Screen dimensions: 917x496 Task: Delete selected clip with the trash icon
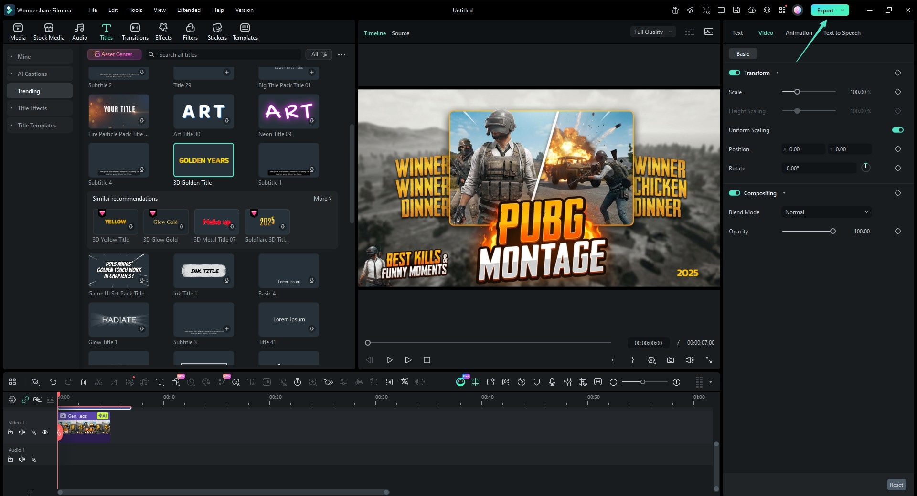[84, 382]
